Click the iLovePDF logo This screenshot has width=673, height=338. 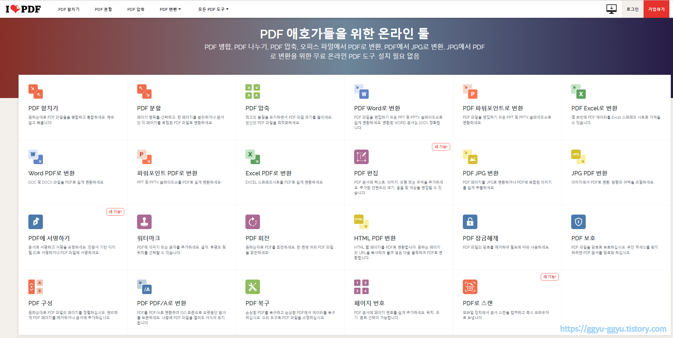click(23, 9)
